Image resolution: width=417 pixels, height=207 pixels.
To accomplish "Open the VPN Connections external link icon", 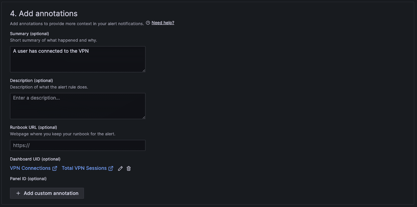I will click(55, 168).
